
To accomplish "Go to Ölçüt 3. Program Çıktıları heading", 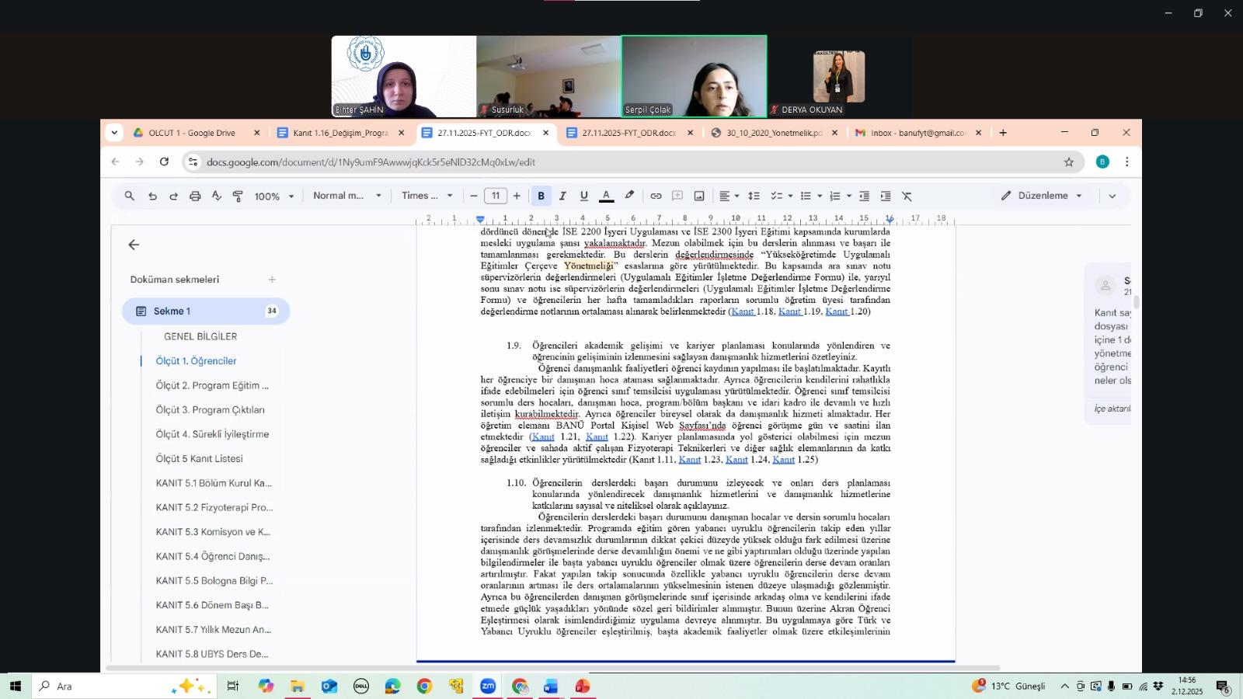I will 210,410.
